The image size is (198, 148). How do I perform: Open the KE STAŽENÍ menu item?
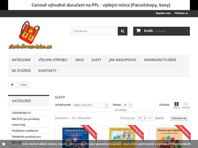[x=21, y=71]
